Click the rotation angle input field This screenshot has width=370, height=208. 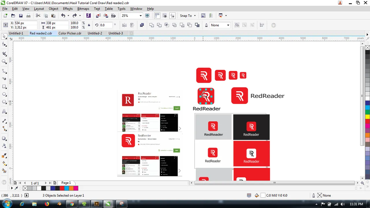pos(106,25)
